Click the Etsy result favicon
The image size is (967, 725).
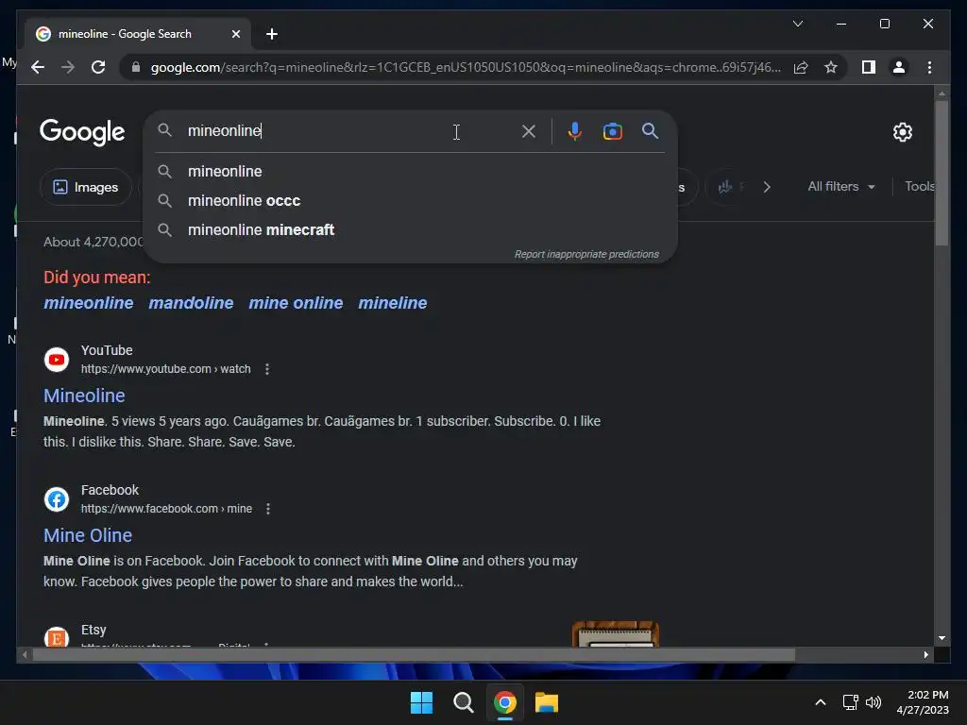click(x=57, y=637)
